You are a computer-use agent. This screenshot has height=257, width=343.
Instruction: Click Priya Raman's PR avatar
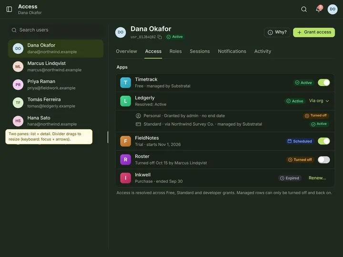18,85
